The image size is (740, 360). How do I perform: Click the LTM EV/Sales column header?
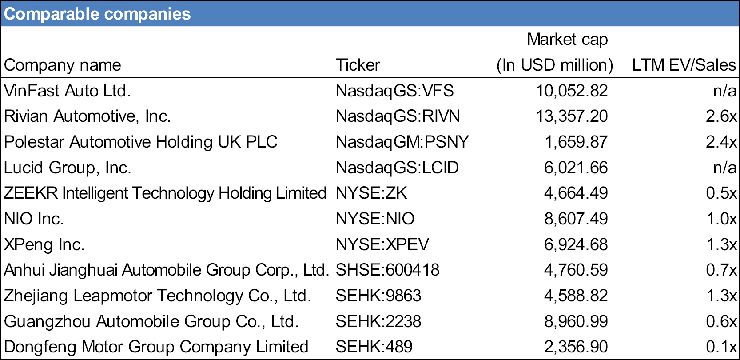pos(684,65)
